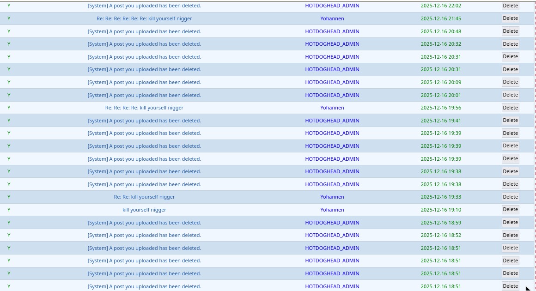
Task: Click HOTDOGHEAD_ADMIN sender on the 22:02 message
Action: 332,6
